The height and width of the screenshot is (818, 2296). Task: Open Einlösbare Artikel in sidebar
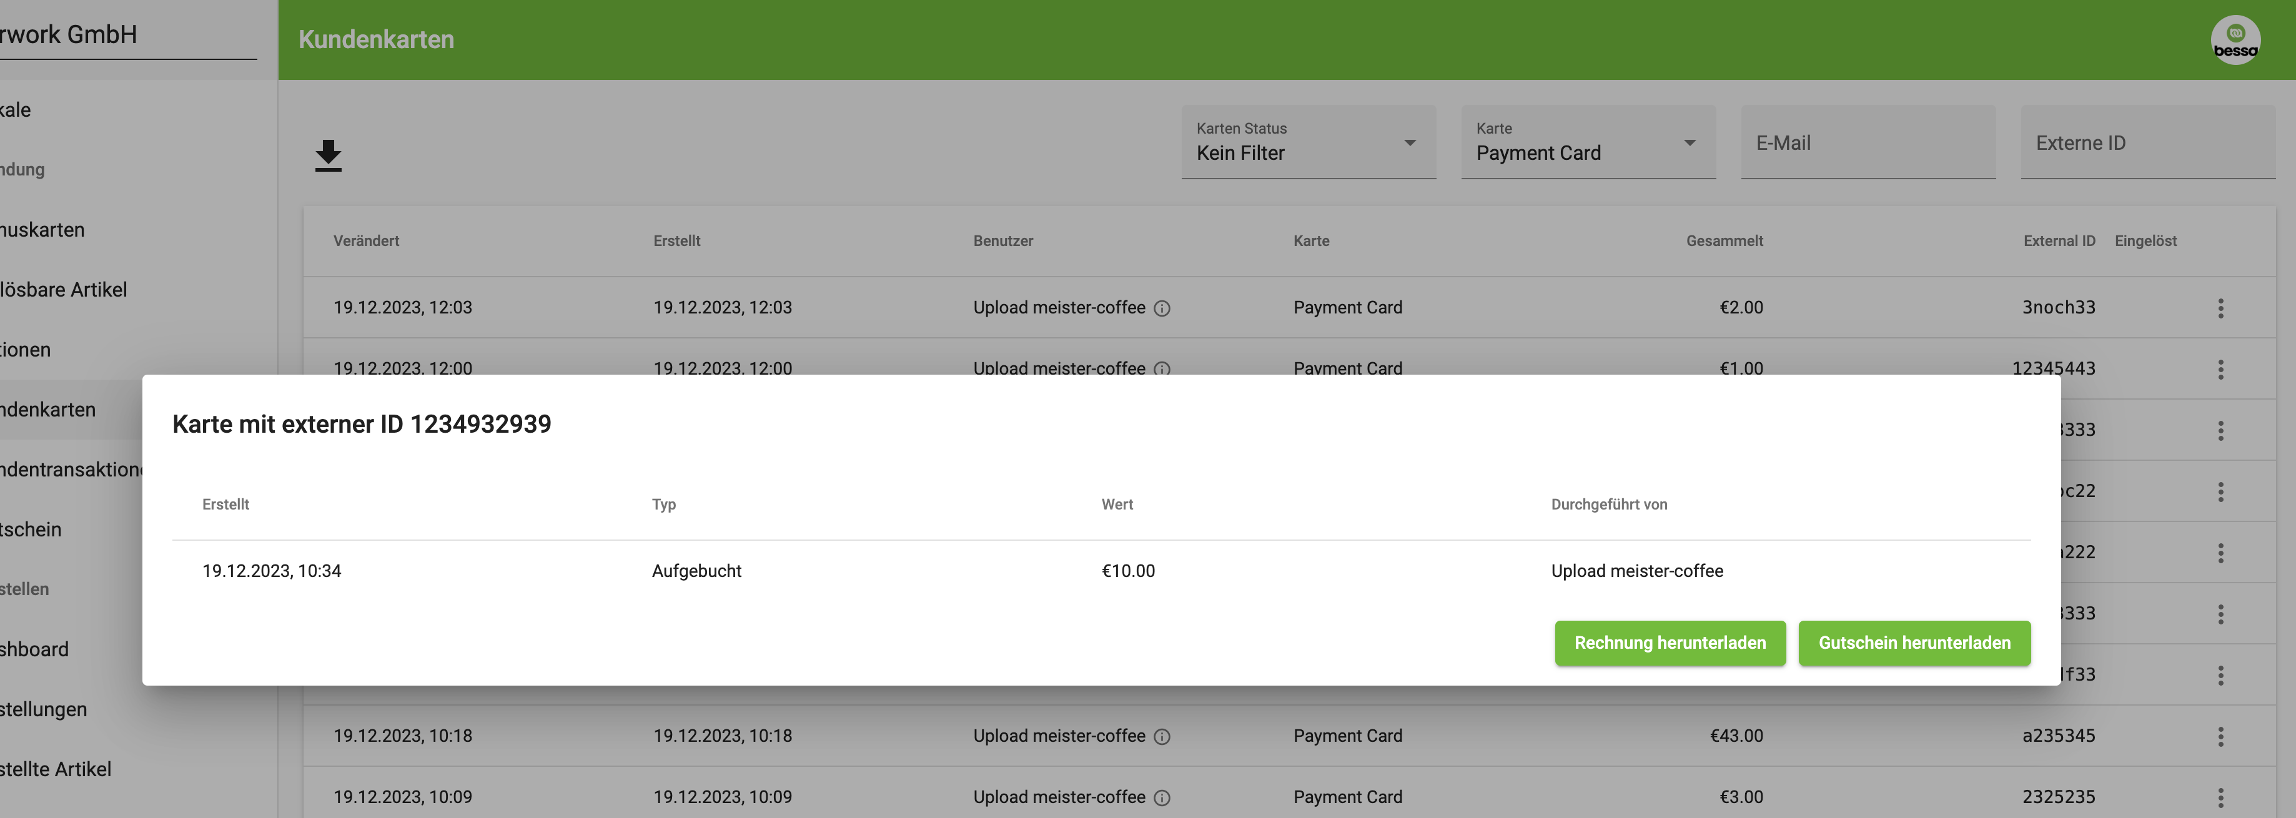62,290
